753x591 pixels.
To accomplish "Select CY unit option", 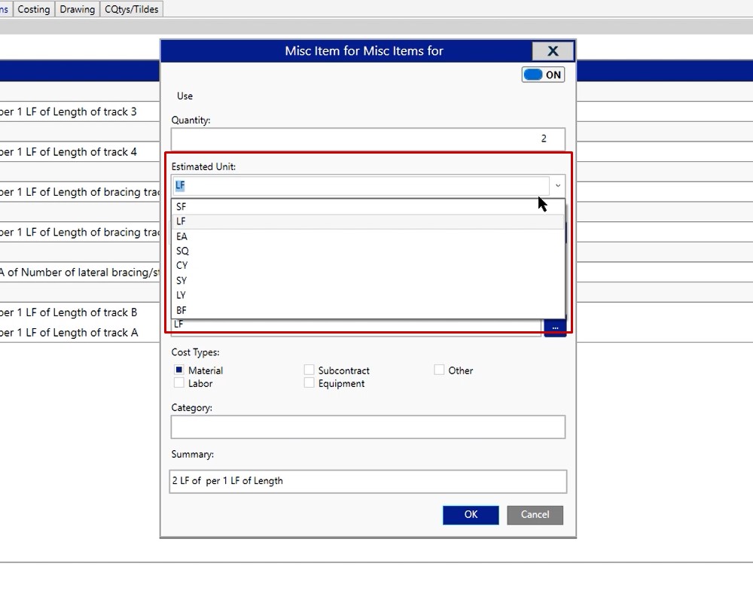I will point(182,266).
